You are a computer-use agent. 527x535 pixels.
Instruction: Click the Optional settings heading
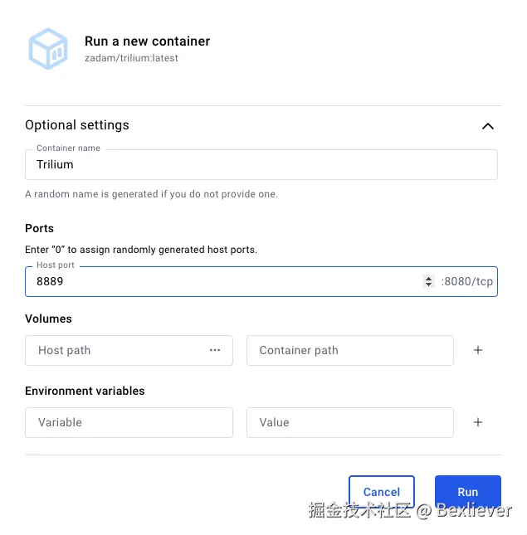[77, 125]
